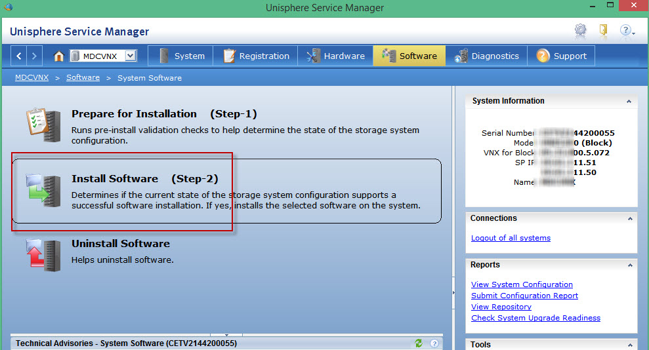Image resolution: width=649 pixels, height=350 pixels.
Task: Open View System Configuration link
Action: click(522, 284)
